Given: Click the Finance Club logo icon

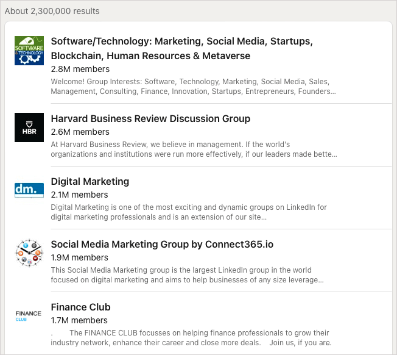Looking at the screenshot, I should pyautogui.click(x=29, y=316).
